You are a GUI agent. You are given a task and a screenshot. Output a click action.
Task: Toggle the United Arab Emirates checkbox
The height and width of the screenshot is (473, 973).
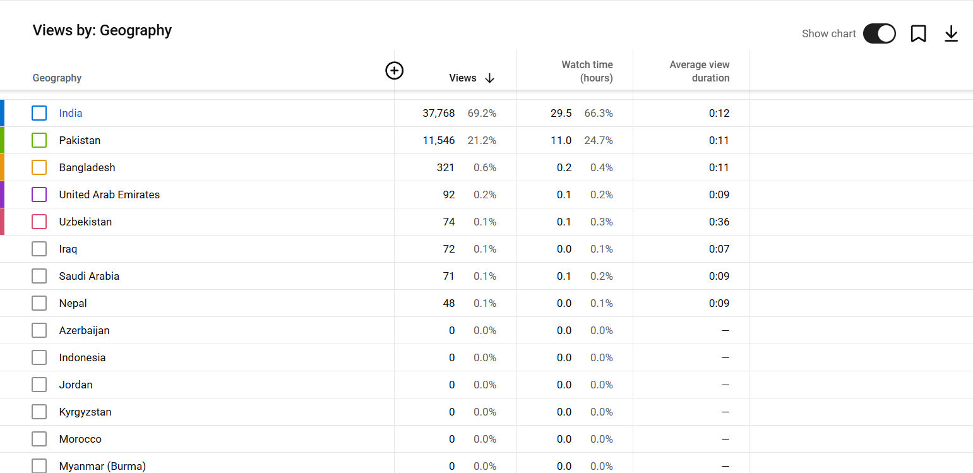(39, 195)
